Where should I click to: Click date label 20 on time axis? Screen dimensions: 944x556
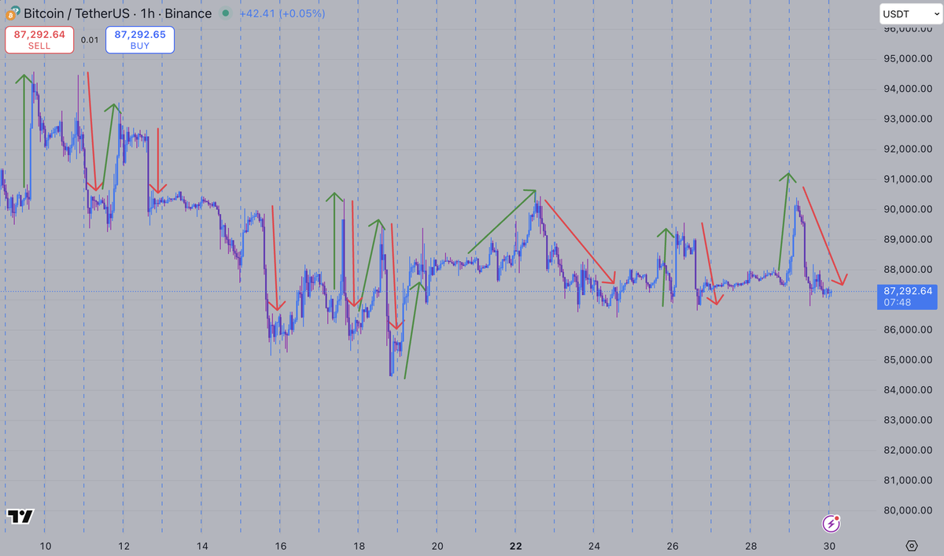pyautogui.click(x=437, y=546)
